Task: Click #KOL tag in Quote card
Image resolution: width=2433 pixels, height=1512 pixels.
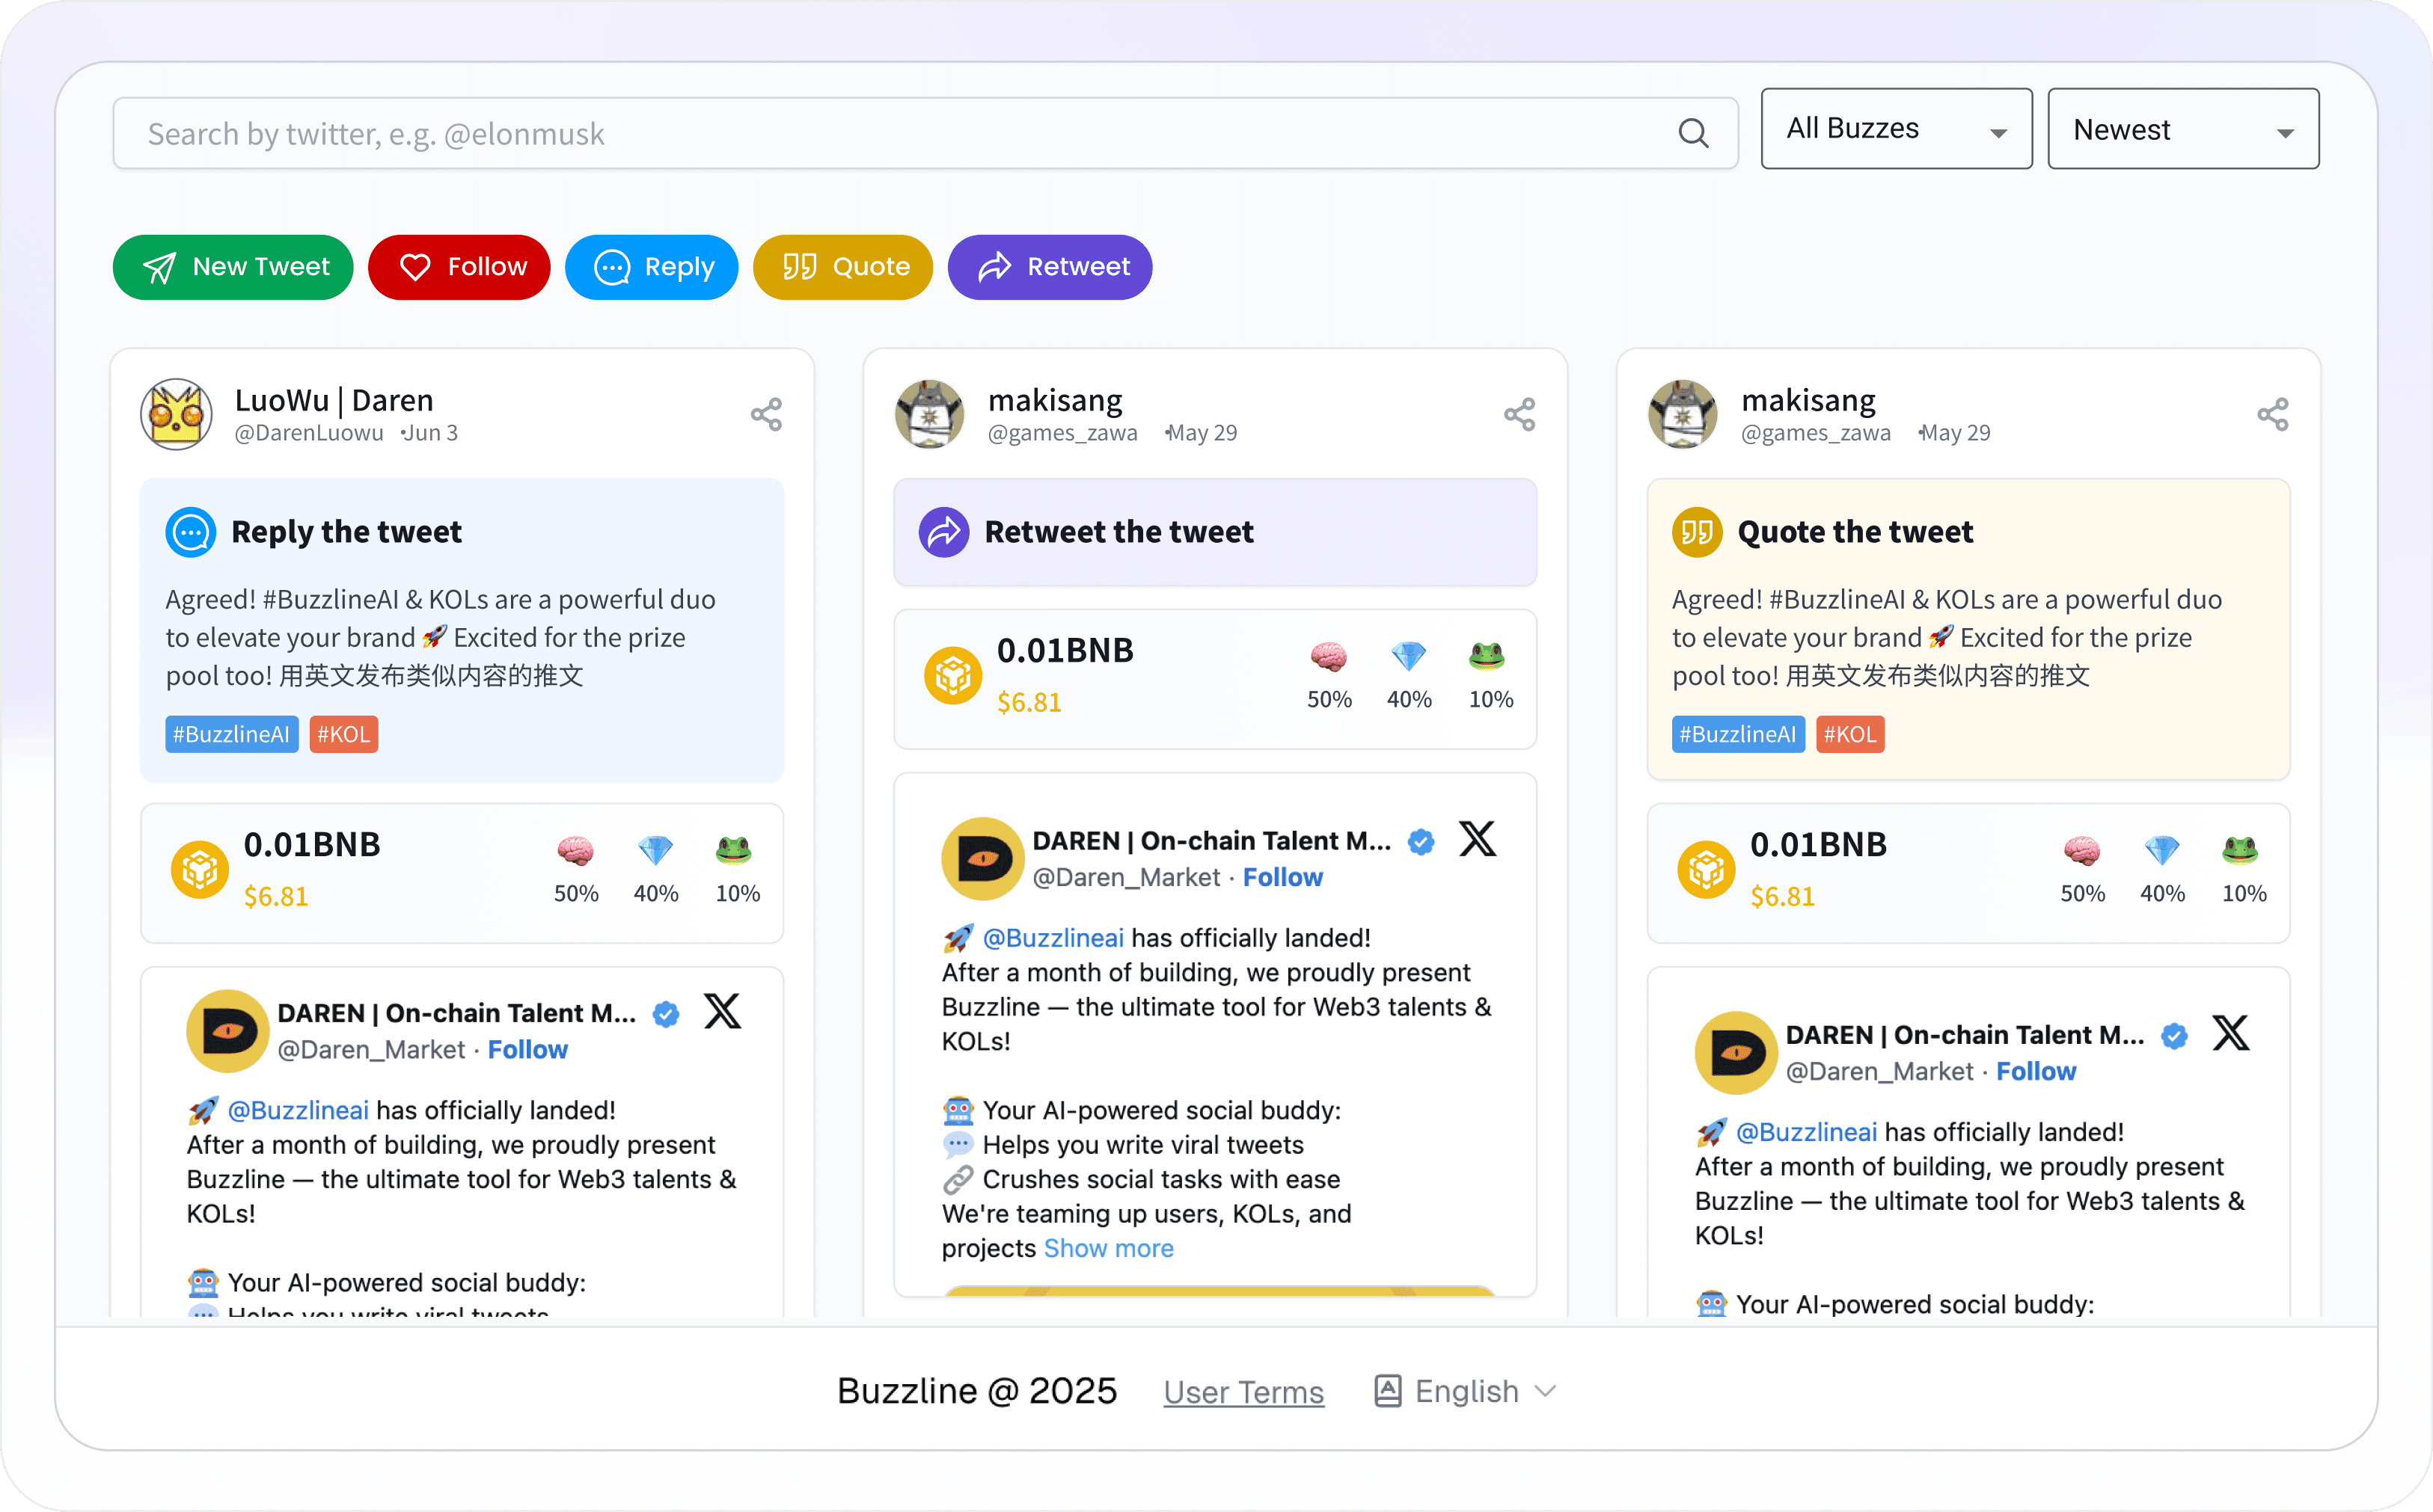Action: pyautogui.click(x=1849, y=734)
